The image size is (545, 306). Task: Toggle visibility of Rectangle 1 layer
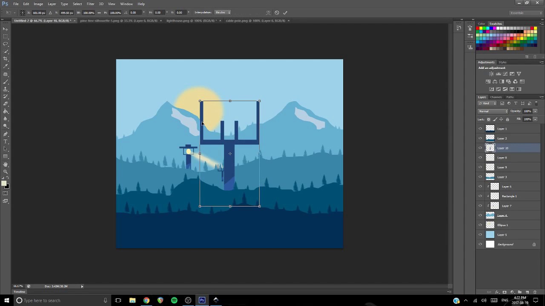pyautogui.click(x=480, y=196)
